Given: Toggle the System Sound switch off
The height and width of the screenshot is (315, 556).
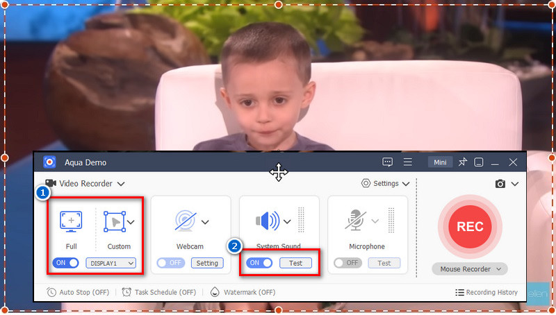Looking at the screenshot, I should pyautogui.click(x=260, y=263).
